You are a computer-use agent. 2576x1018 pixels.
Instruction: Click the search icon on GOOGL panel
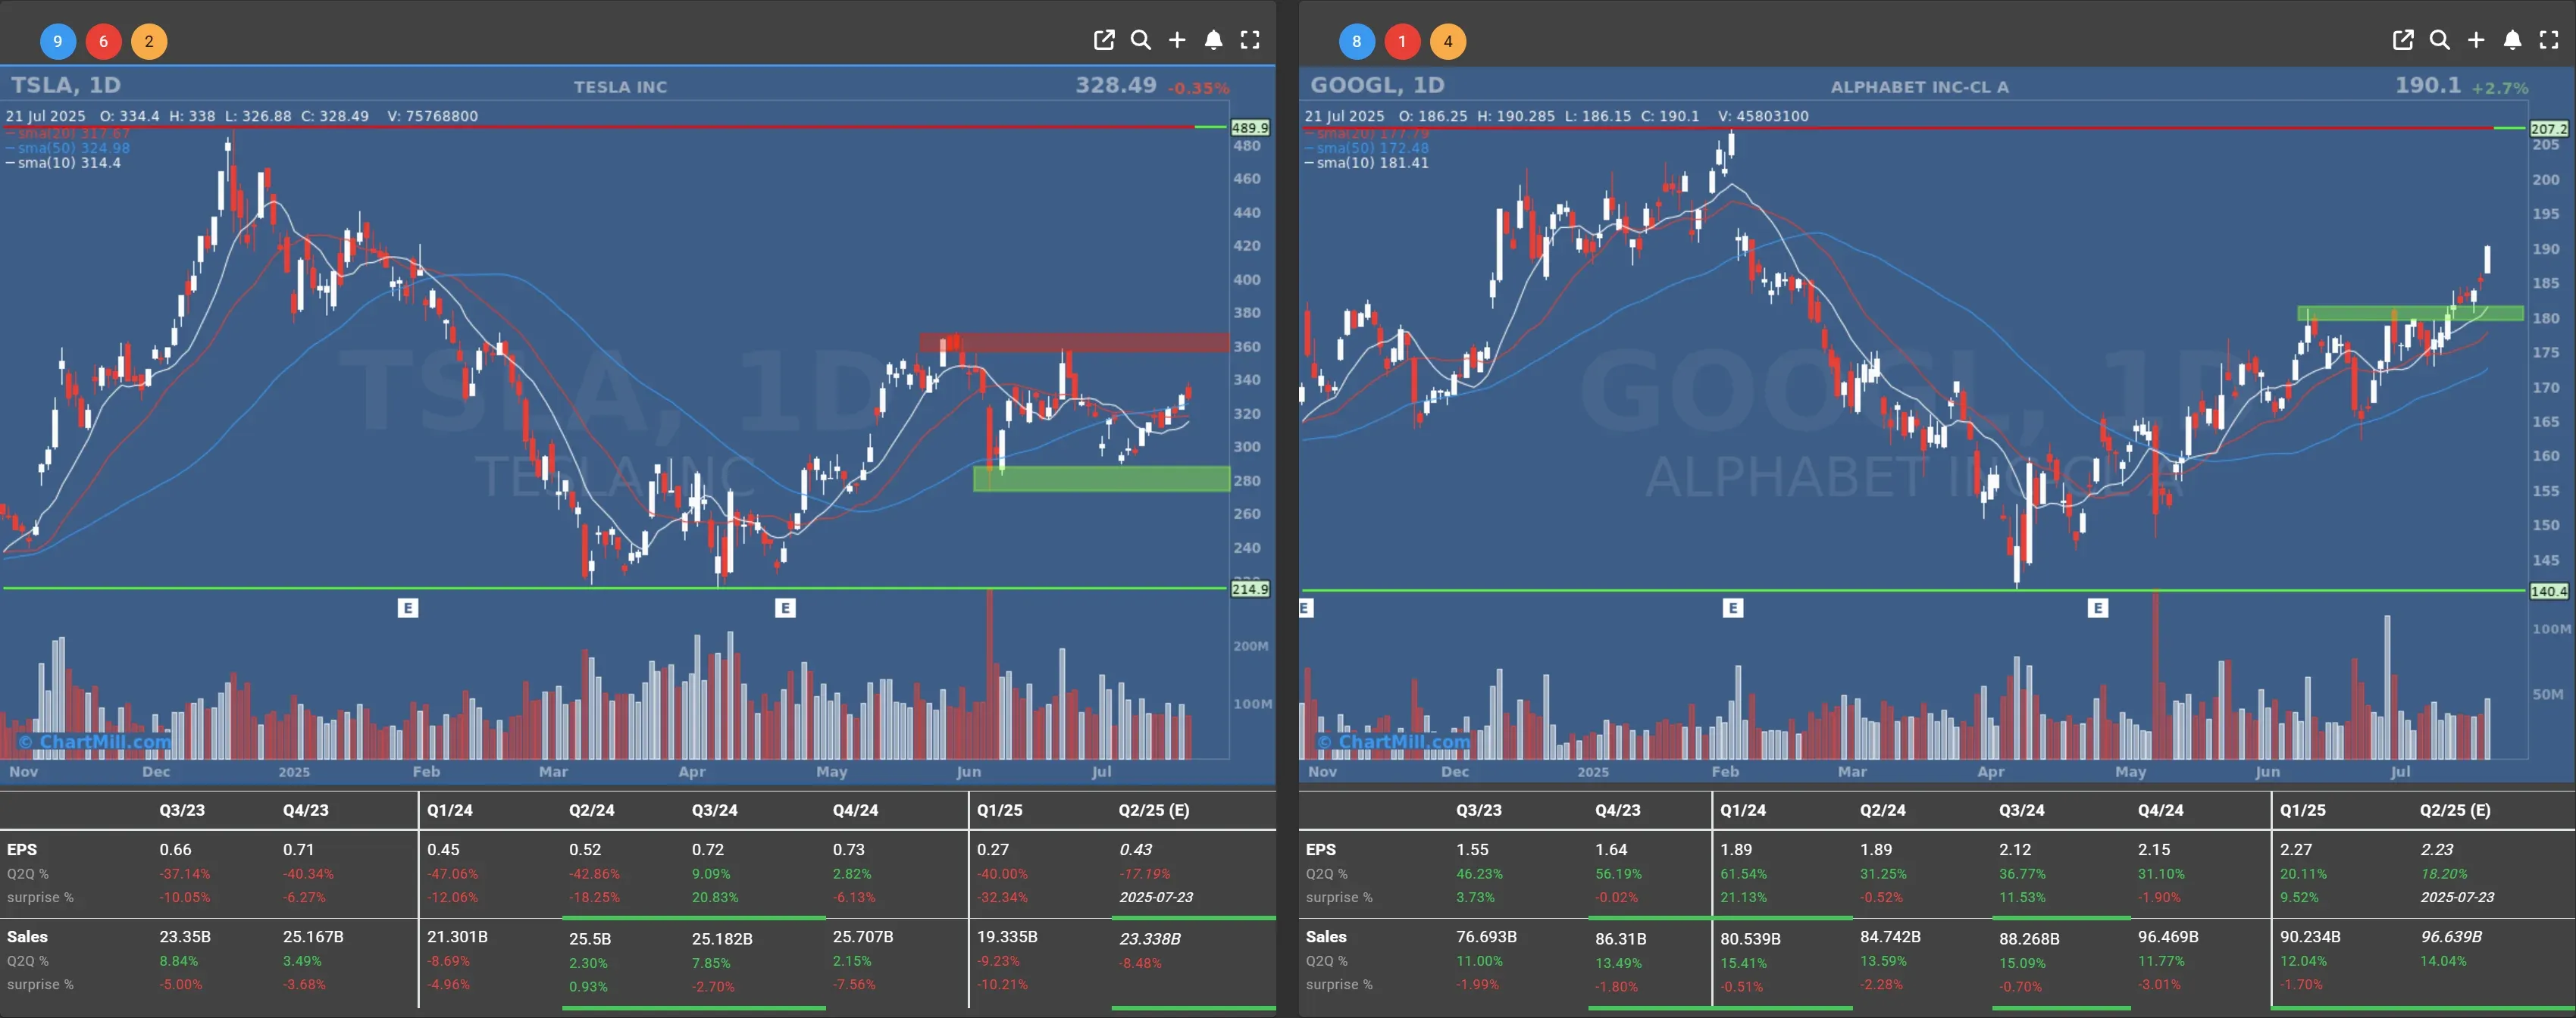[2439, 40]
